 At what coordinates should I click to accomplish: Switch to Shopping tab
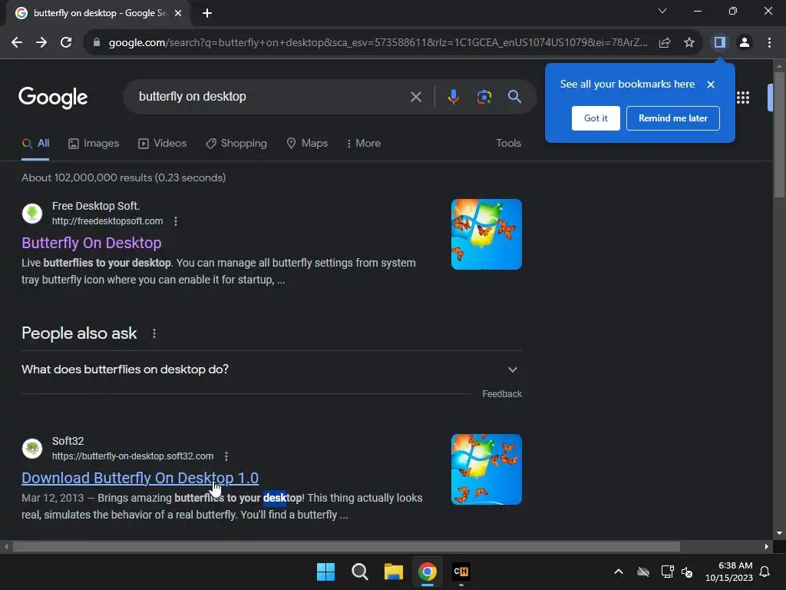(x=236, y=144)
